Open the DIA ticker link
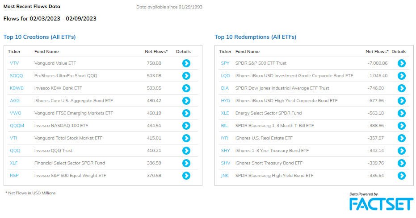 click(x=225, y=88)
